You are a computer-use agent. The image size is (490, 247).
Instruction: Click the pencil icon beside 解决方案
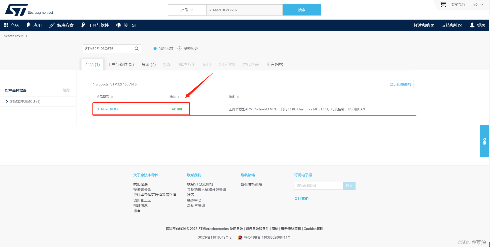[x=52, y=25]
